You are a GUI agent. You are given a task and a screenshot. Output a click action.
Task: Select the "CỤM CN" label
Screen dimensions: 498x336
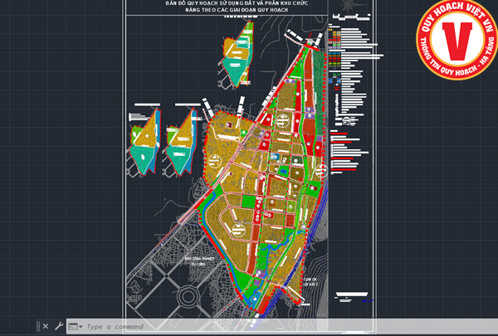[310, 280]
